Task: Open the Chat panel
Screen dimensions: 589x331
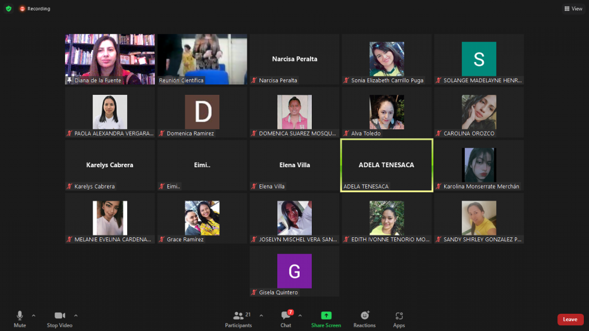Action: coord(286,318)
